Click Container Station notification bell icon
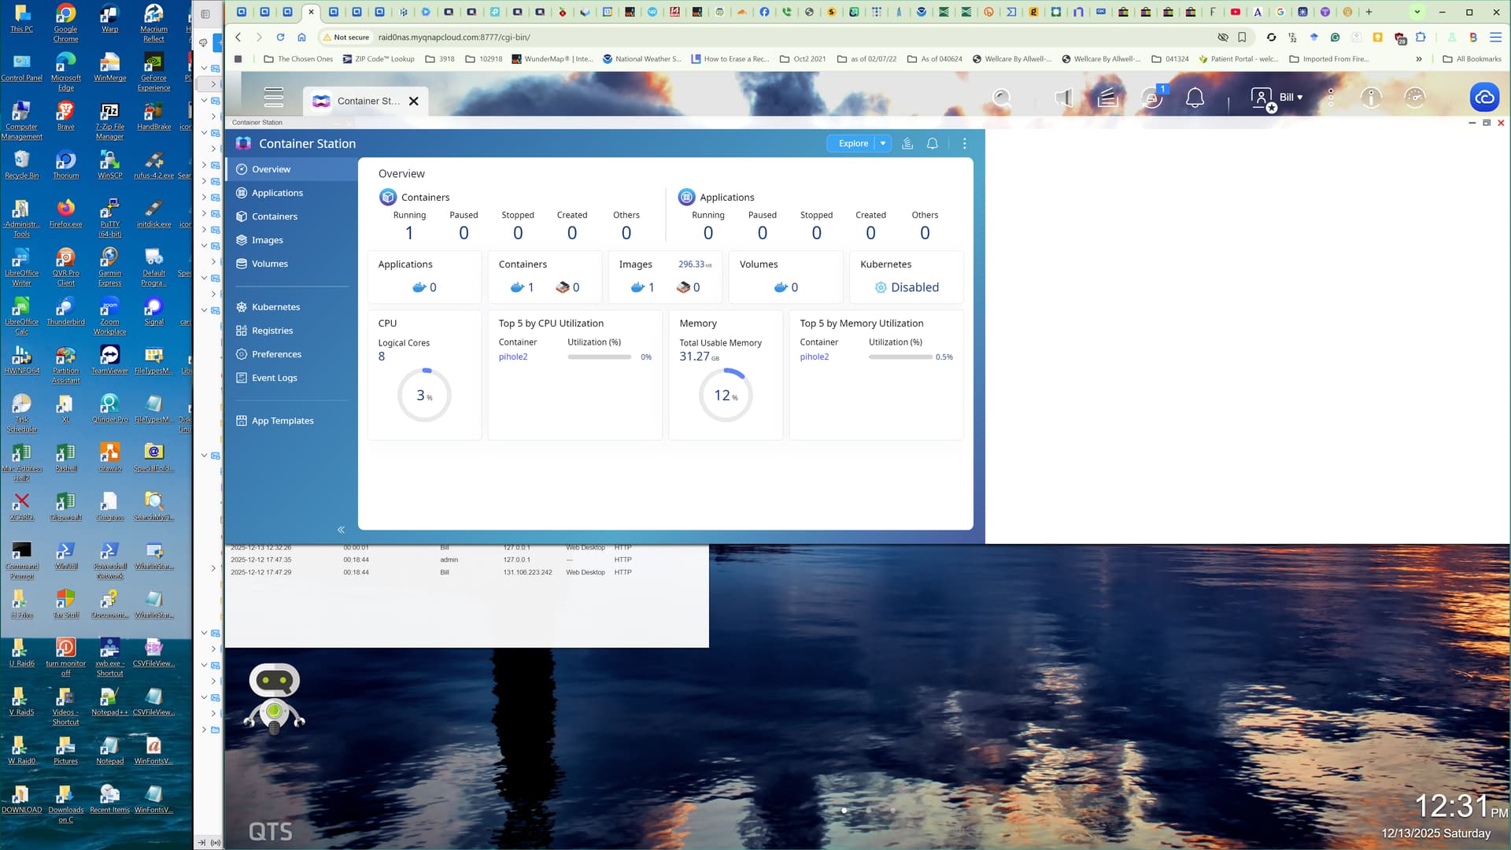This screenshot has width=1511, height=850. (933, 143)
